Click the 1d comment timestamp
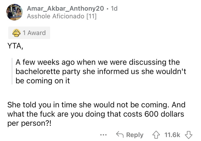Image resolution: width=201 pixels, height=141 pixels. [114, 9]
